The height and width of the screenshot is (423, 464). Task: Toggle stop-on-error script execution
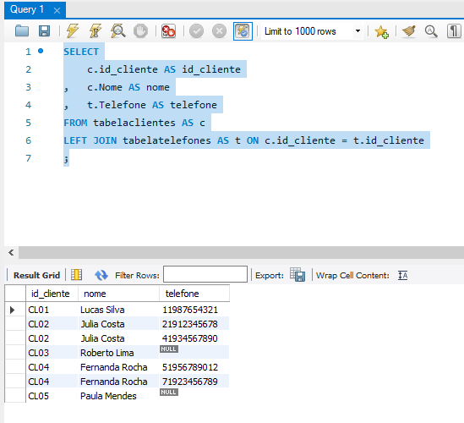point(168,30)
